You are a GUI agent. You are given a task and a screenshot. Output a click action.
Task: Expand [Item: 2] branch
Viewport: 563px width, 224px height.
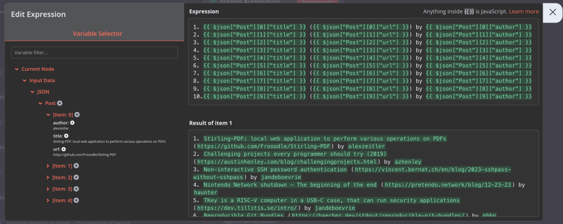pyautogui.click(x=48, y=177)
